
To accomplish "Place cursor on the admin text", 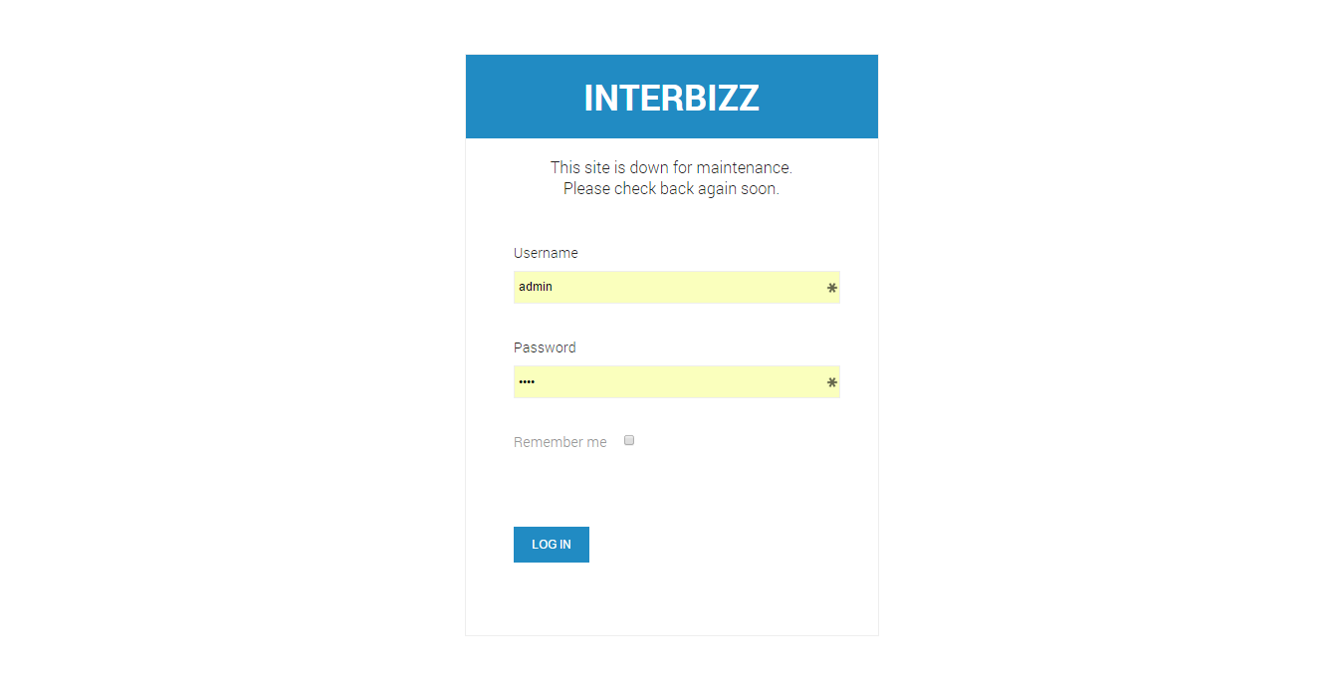I will [536, 287].
